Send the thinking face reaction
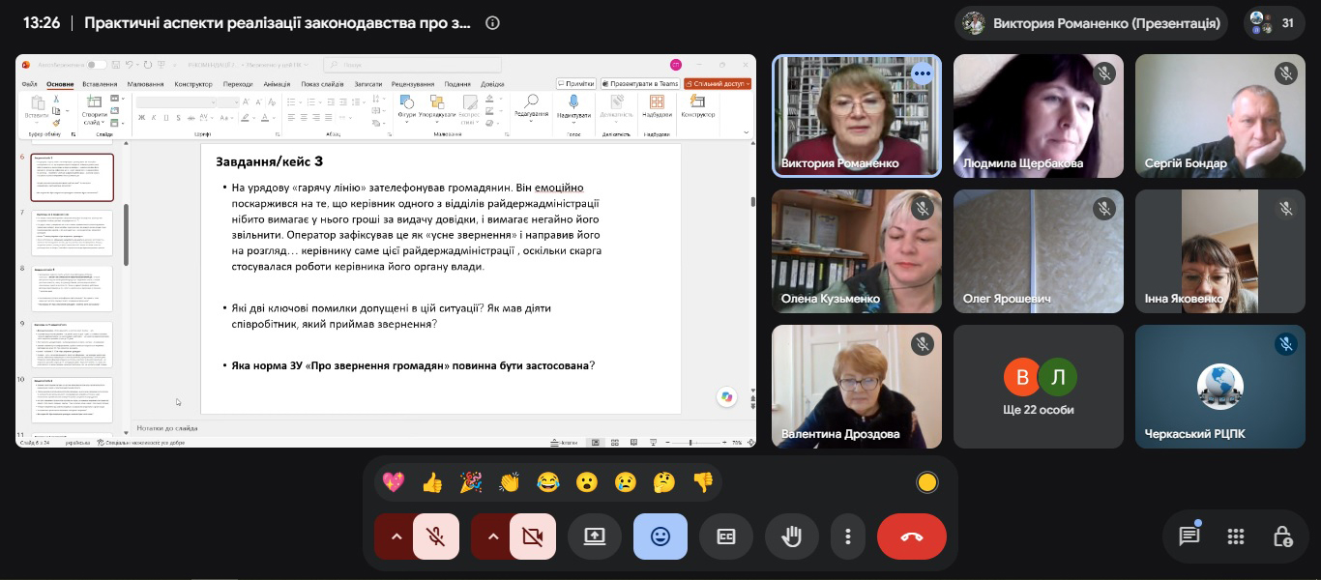1321x580 pixels. [x=664, y=481]
